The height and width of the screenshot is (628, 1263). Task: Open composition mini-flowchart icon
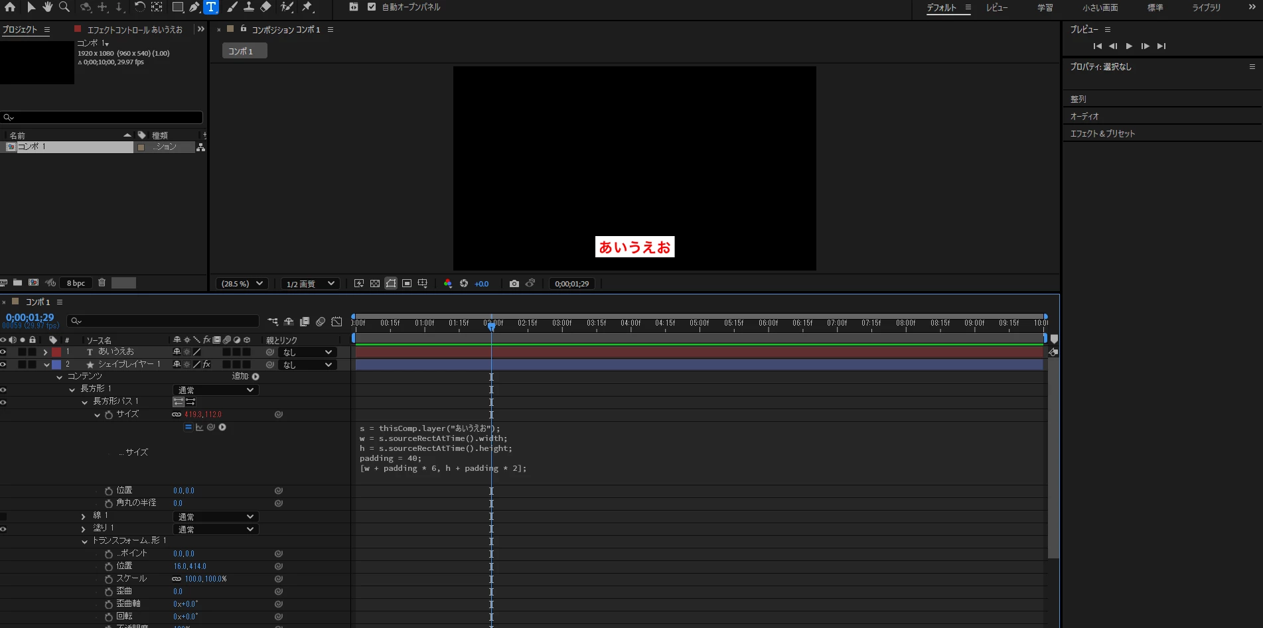pos(273,322)
